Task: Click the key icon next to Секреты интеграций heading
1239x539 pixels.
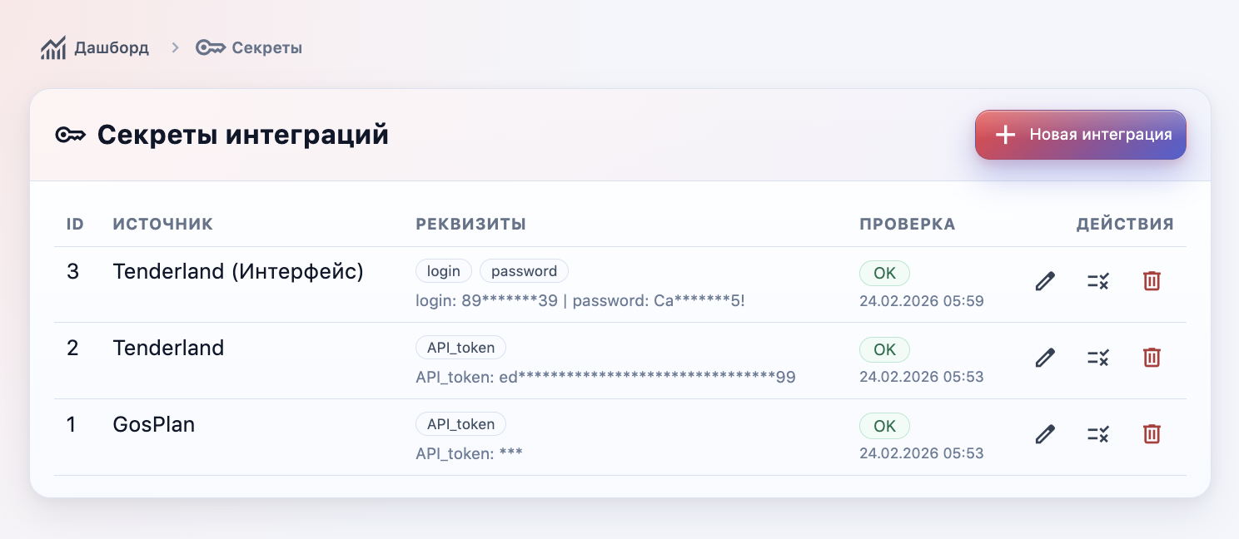Action: 71,134
